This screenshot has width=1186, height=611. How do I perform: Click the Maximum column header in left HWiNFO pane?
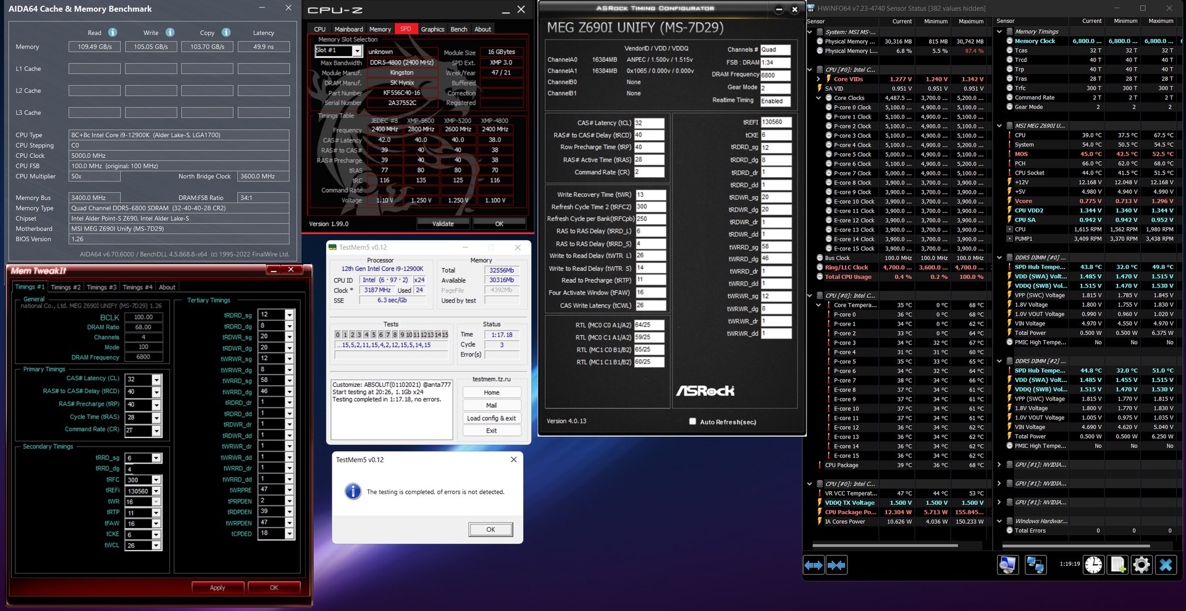tap(971, 21)
